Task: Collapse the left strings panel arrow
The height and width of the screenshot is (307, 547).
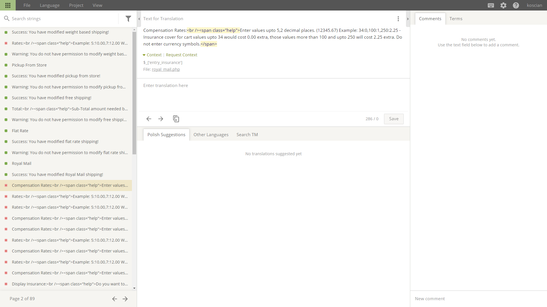Action: 139,19
